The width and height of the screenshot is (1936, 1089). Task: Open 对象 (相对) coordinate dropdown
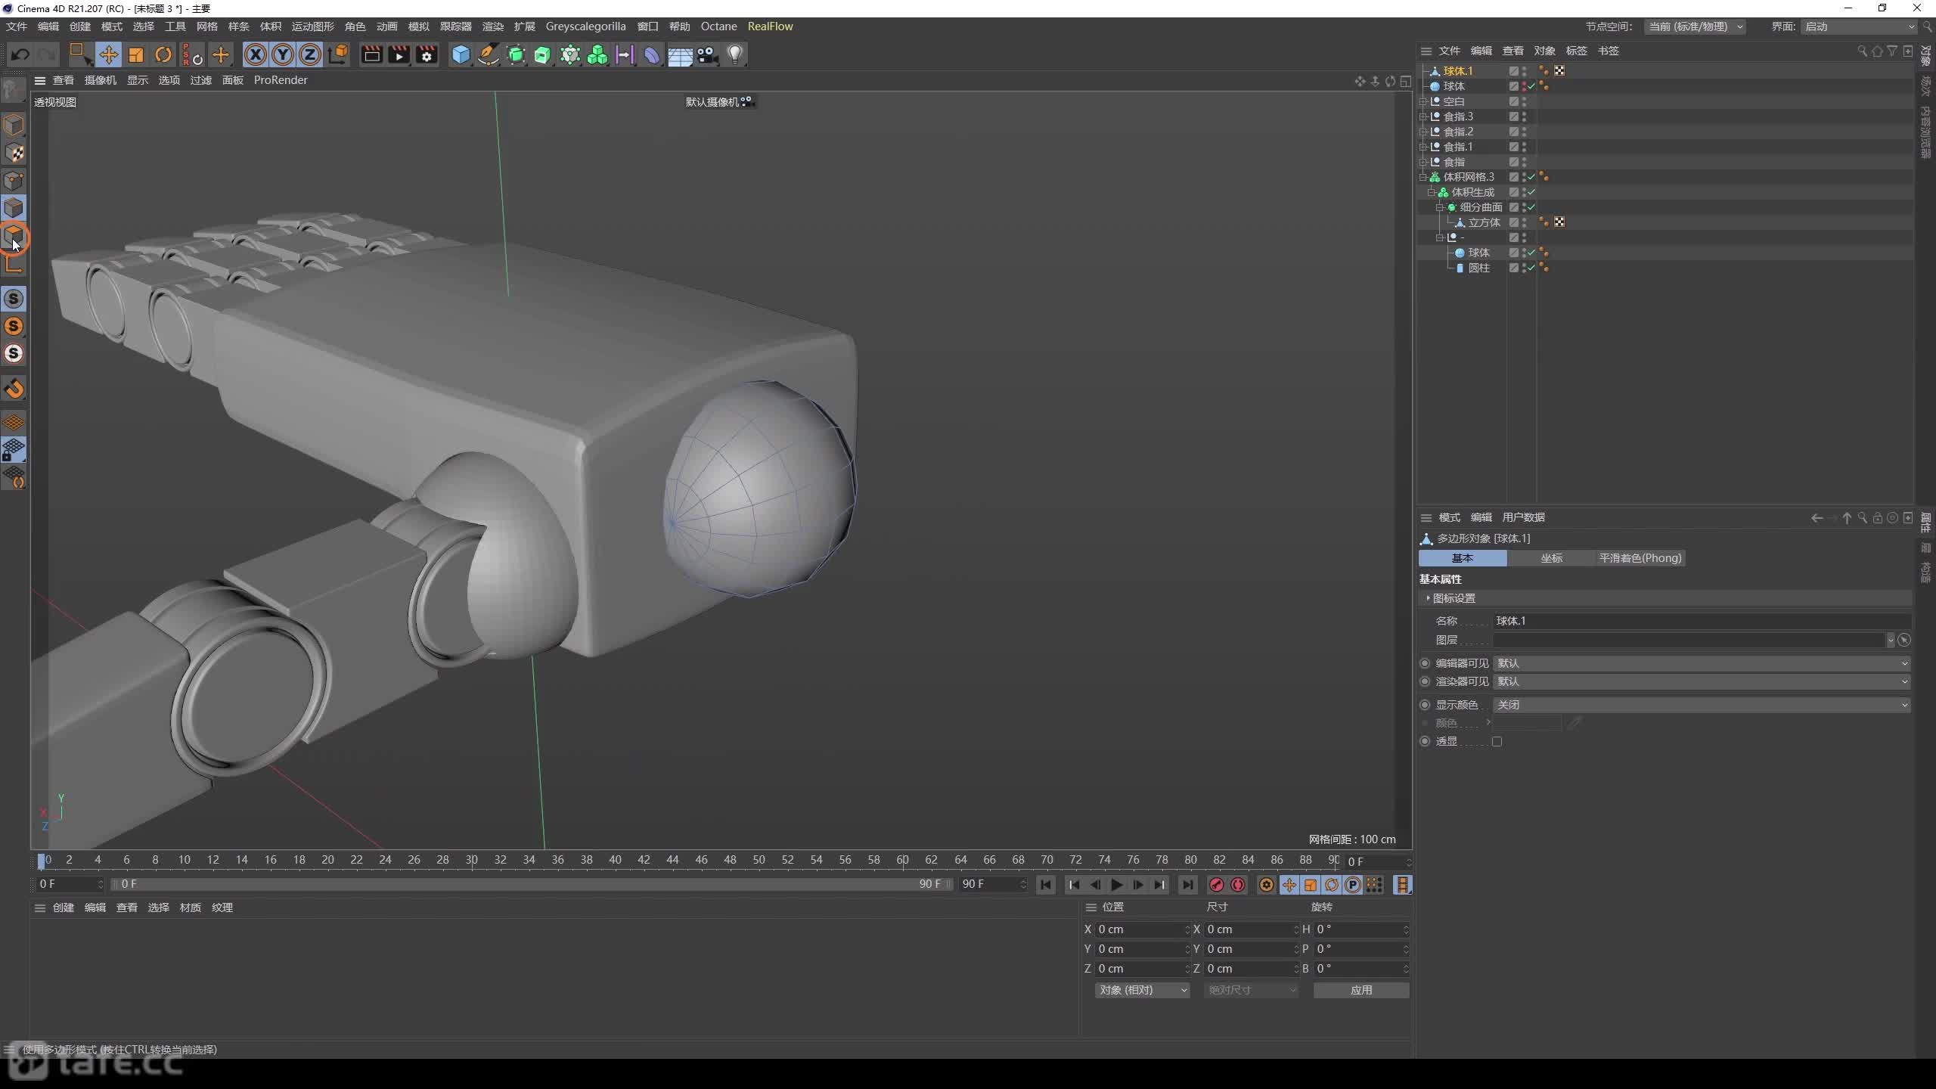coord(1142,990)
